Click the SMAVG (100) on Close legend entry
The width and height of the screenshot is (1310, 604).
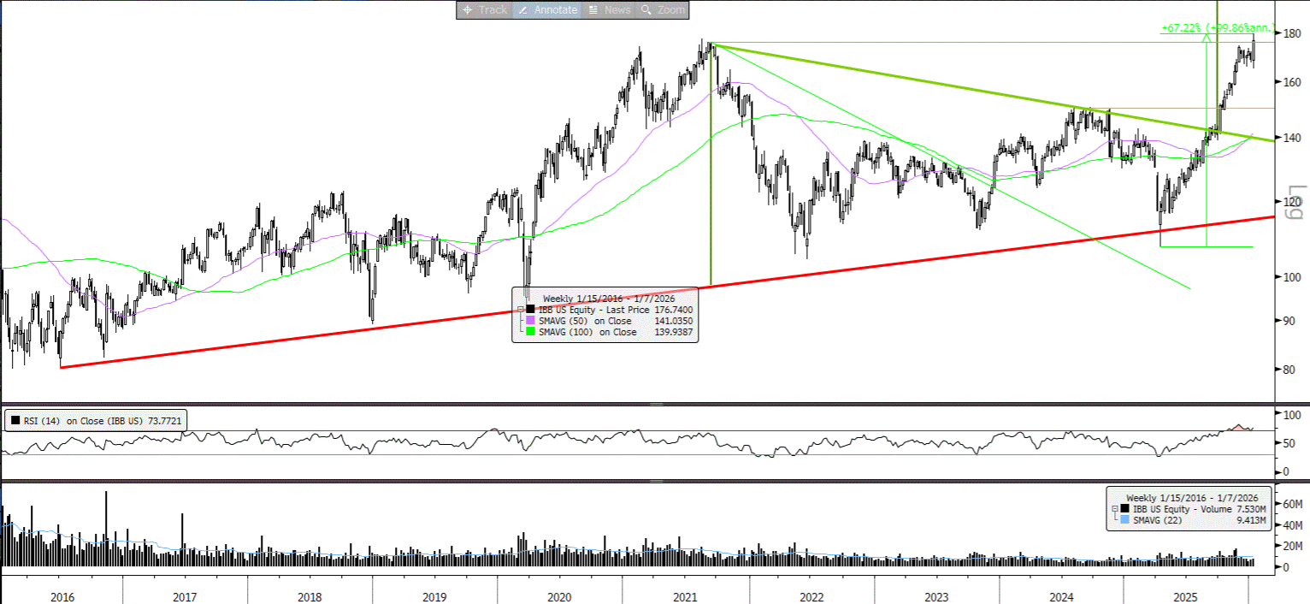pos(587,332)
